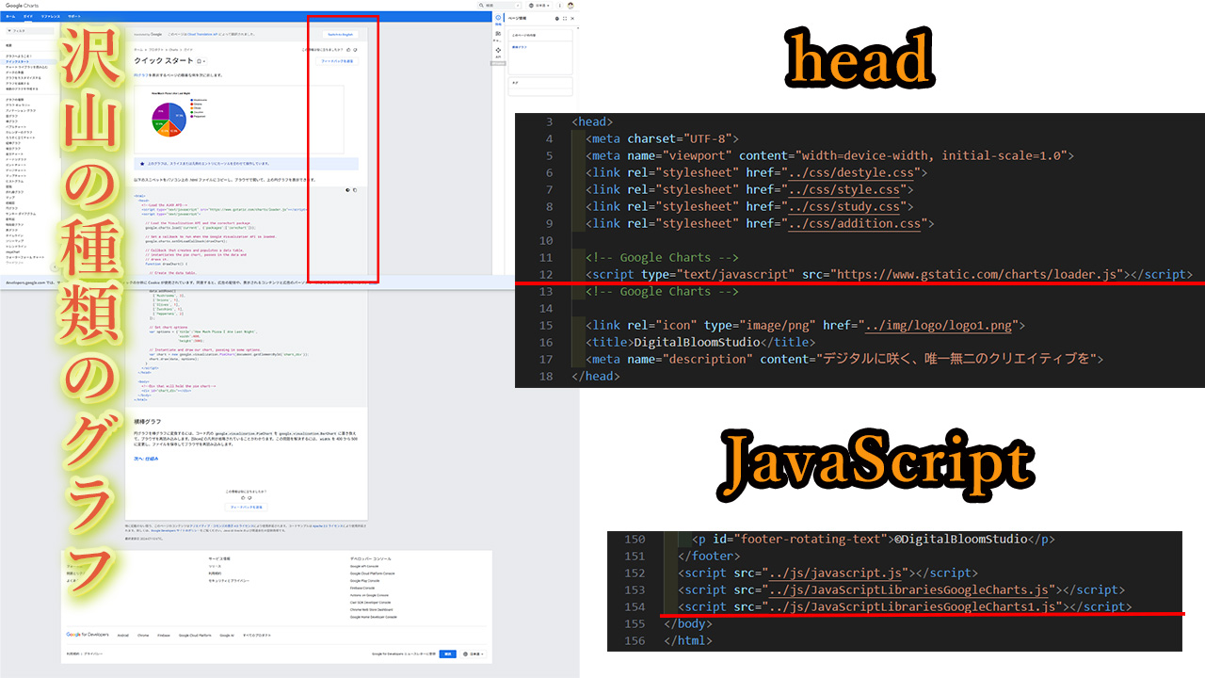Click the filter field in left sidebar
This screenshot has height=678, width=1205.
[x=28, y=31]
